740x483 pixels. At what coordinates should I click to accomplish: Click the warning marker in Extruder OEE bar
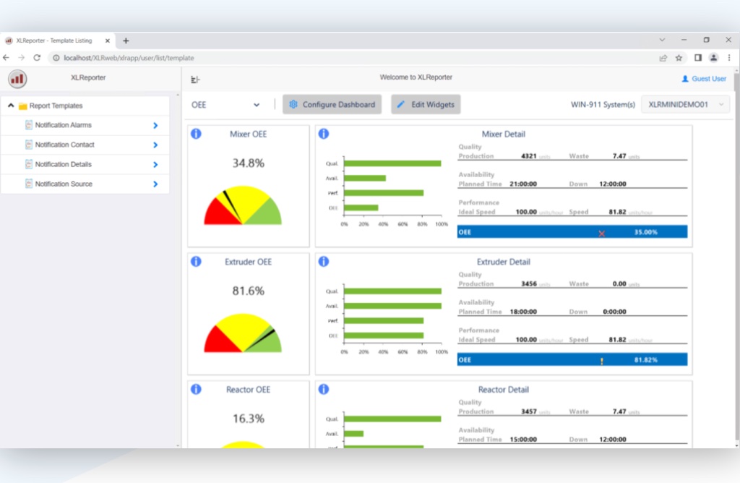click(x=602, y=362)
